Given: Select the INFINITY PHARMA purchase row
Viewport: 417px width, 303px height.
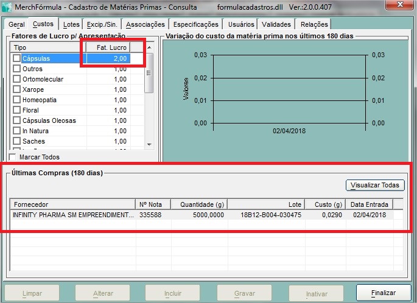Looking at the screenshot, I should click(72, 215).
